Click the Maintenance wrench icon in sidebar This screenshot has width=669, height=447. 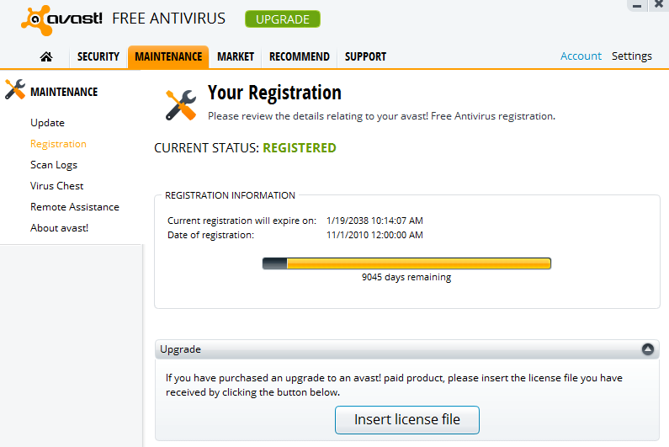[x=14, y=90]
